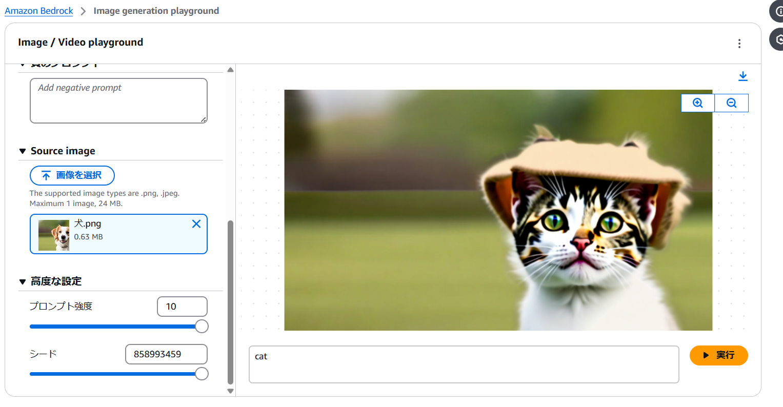Image resolution: width=783 pixels, height=407 pixels.
Task: Click the generated cat image
Action: coord(498,210)
